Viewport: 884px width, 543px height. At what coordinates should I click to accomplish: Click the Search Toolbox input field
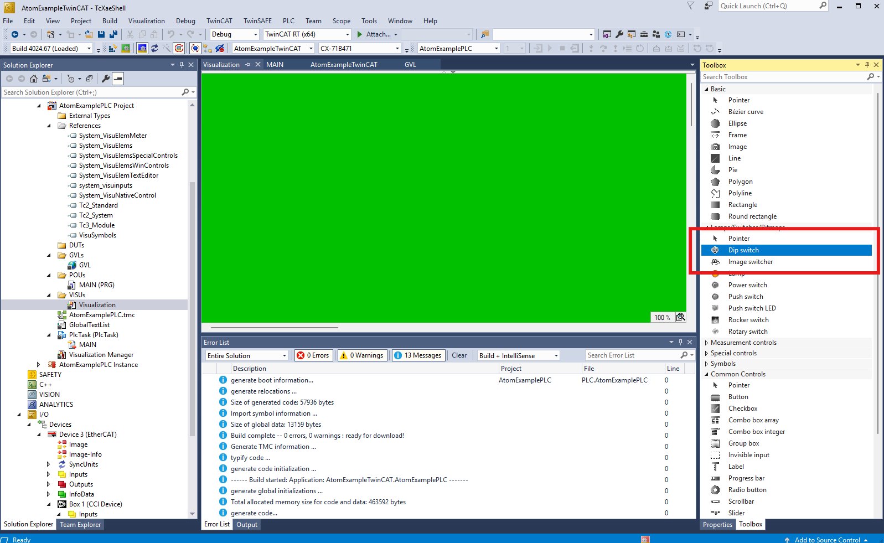click(783, 77)
